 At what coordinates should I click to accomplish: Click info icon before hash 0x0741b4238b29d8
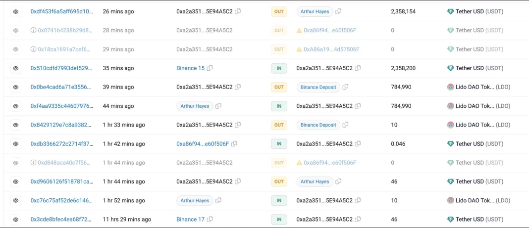click(x=33, y=31)
